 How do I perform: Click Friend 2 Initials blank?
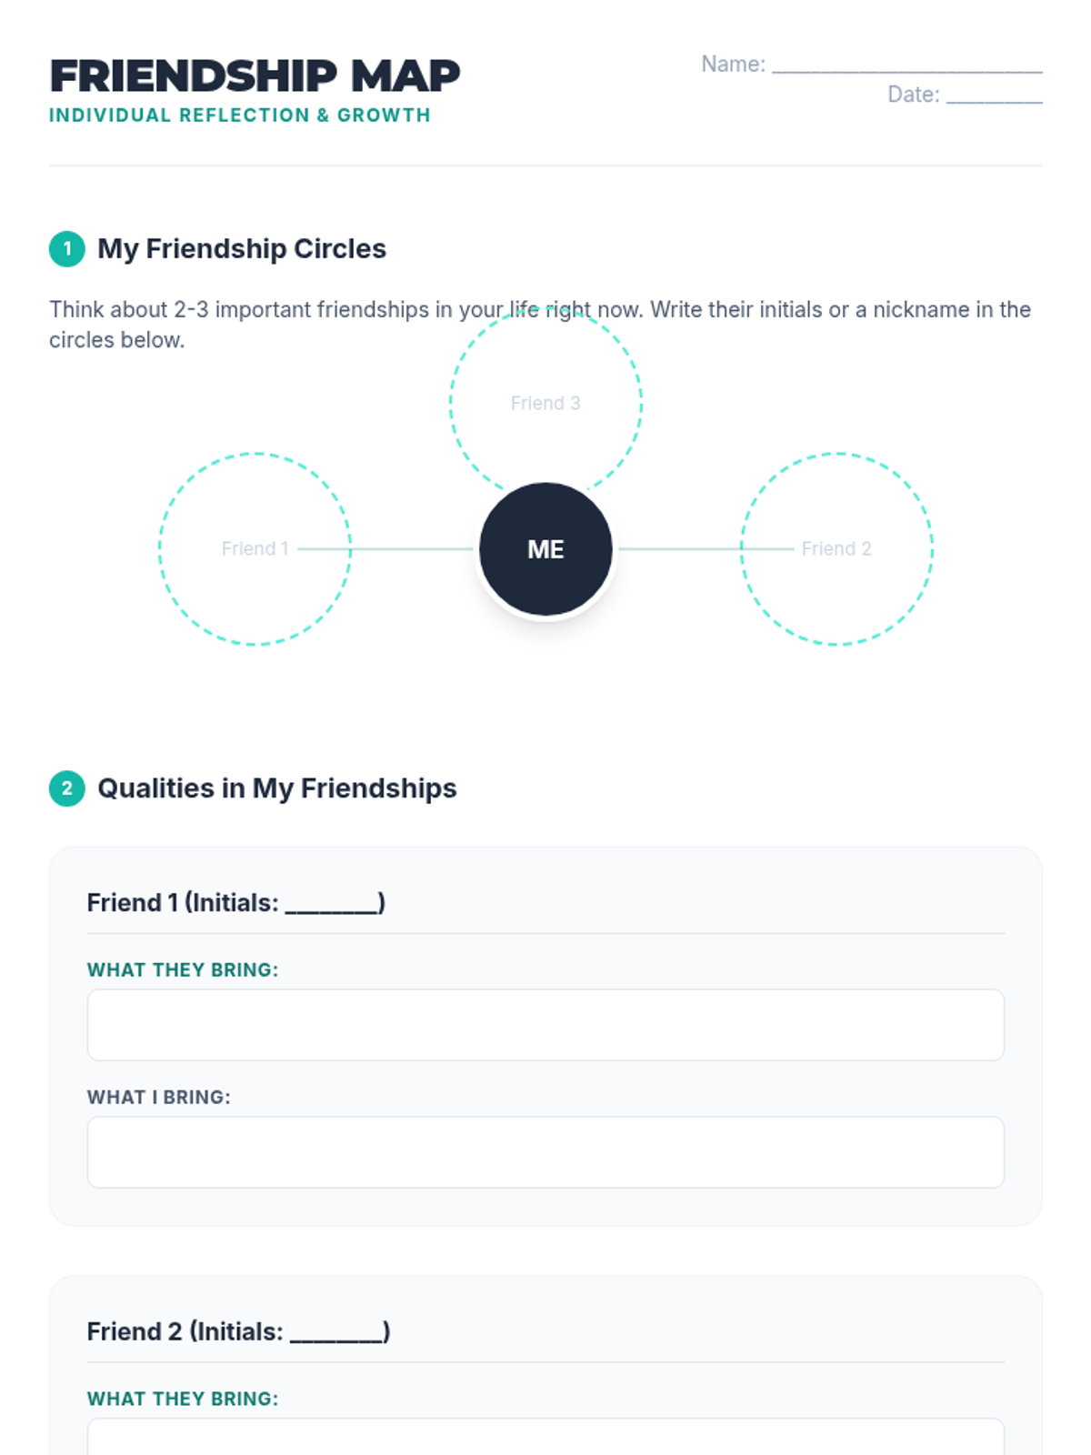click(336, 1333)
